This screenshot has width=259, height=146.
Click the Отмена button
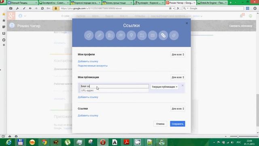pyautogui.click(x=160, y=124)
